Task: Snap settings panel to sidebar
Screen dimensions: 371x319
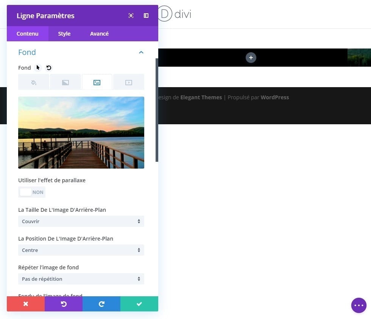Action: (x=146, y=16)
